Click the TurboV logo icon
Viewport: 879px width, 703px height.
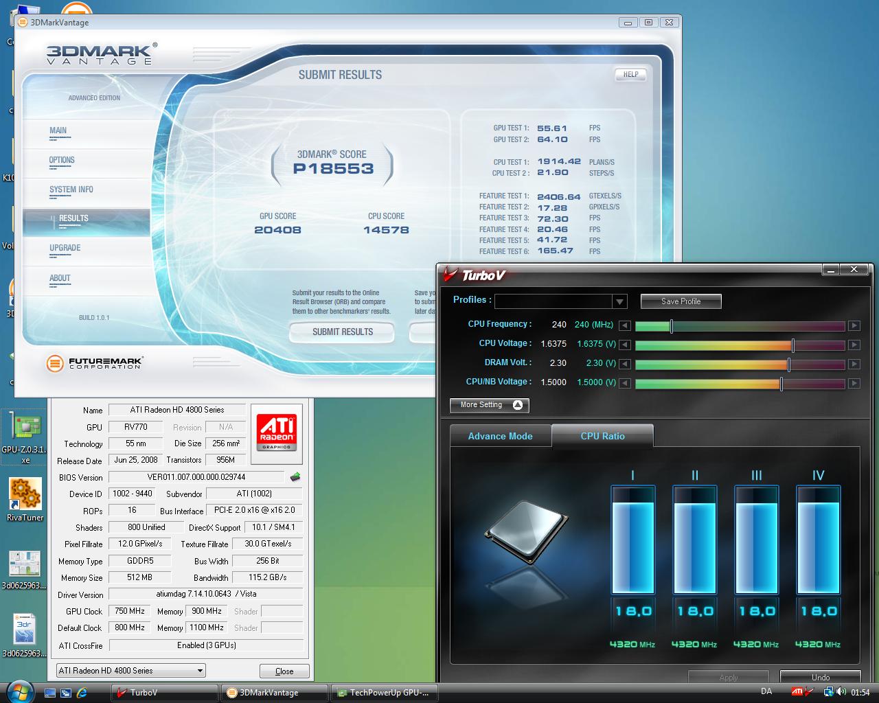tap(450, 274)
